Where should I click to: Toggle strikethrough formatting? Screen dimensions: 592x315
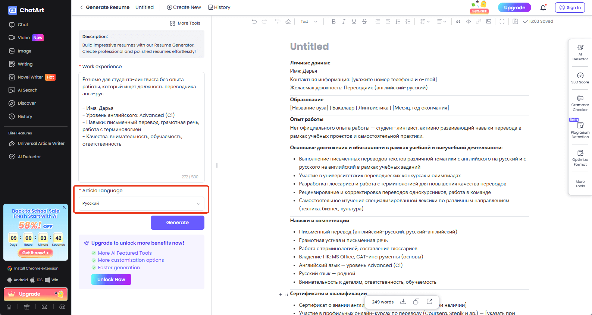coord(364,22)
